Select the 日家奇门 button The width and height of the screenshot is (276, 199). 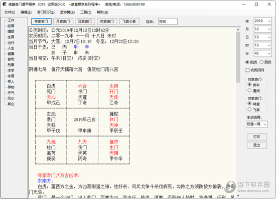click(85, 21)
